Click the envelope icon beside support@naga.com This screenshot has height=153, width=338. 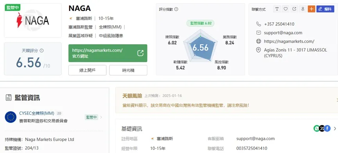click(258, 33)
